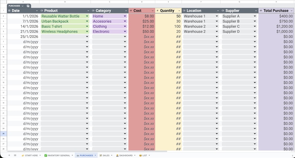Screen dimensions: 295x158
Task: Open the Supplier column header dropdown
Action: [256, 11]
